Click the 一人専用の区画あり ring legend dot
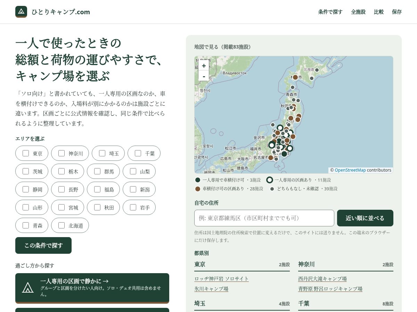Viewport: 417px width, 312px height. 269,180
